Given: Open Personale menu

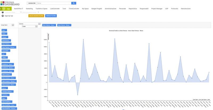Looking at the screenshot, I should click(x=122, y=9).
